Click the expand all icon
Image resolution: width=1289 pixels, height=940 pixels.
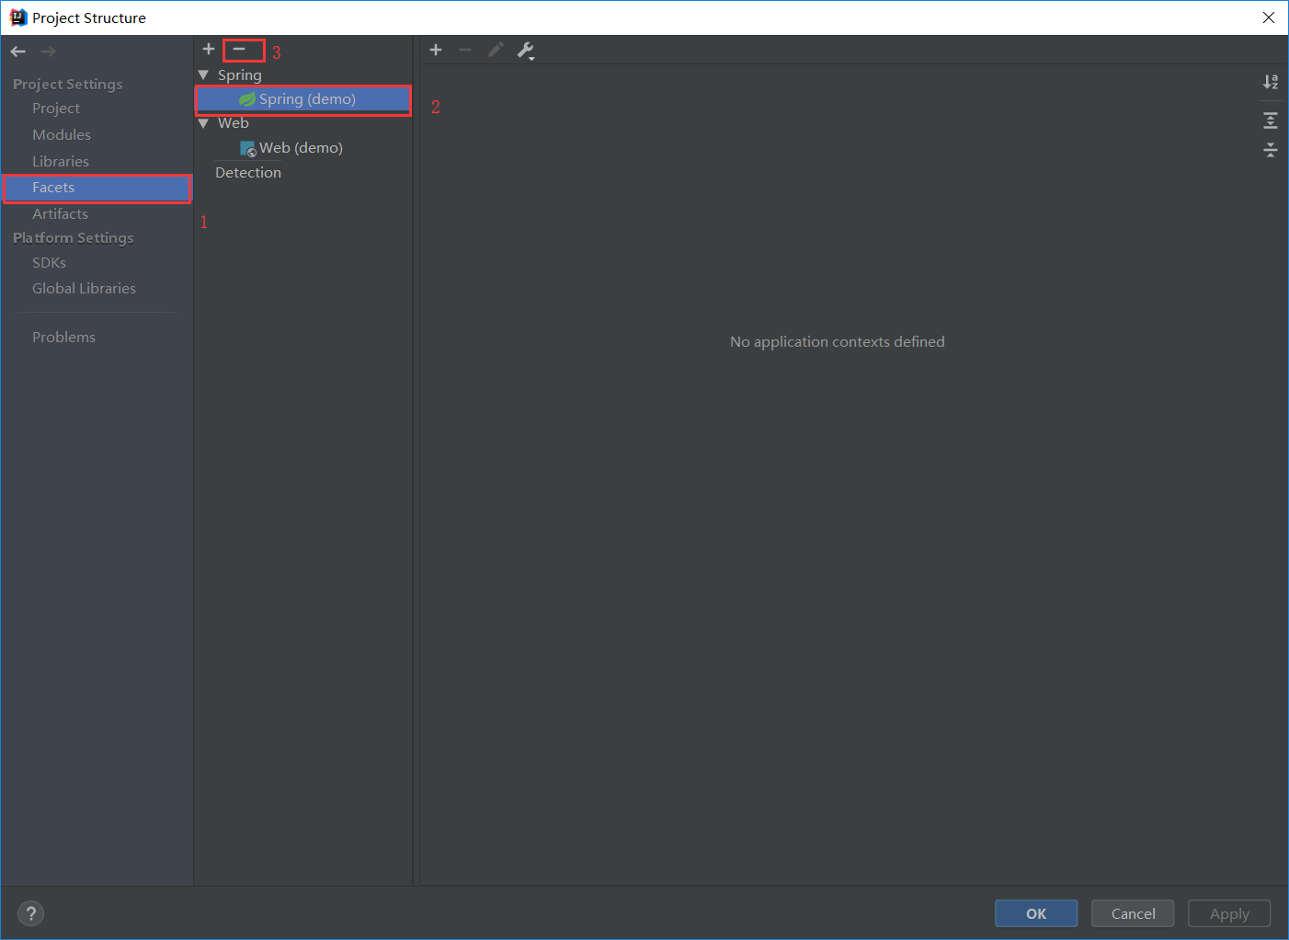[x=1271, y=120]
